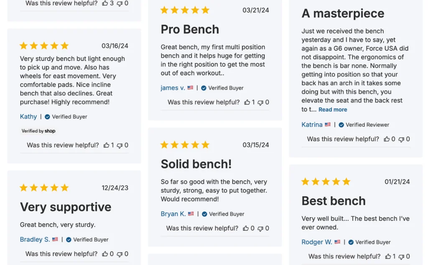The height and width of the screenshot is (265, 428).
Task: Click the first star of Pro Bench rating
Action: pyautogui.click(x=164, y=10)
